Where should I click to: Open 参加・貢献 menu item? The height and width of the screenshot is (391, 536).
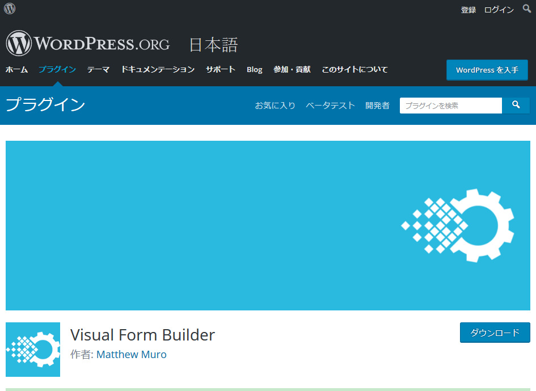pyautogui.click(x=292, y=69)
